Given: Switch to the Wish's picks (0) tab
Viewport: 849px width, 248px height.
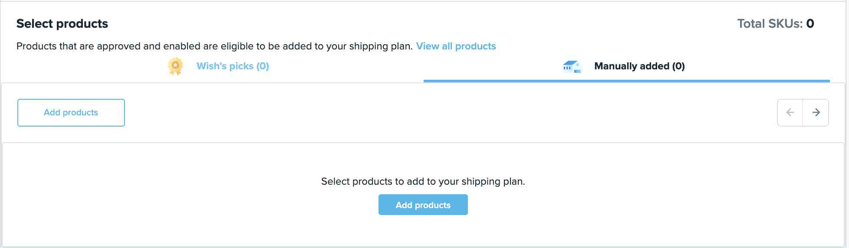Looking at the screenshot, I should coord(233,66).
